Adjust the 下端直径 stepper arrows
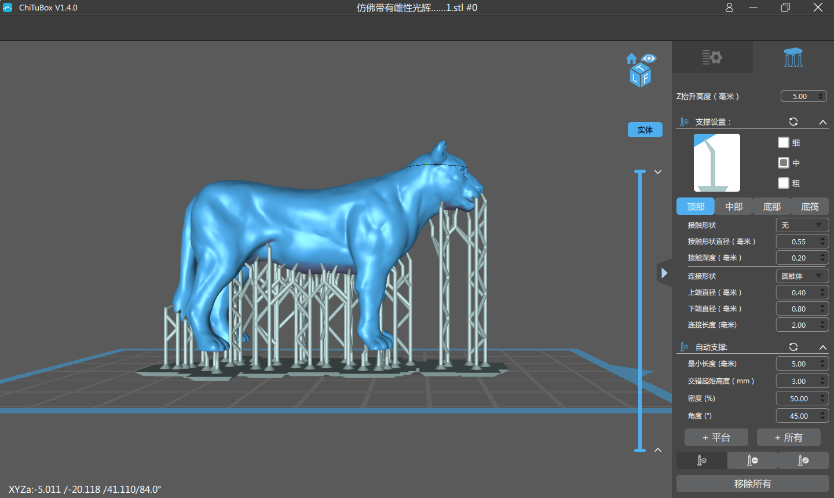The image size is (834, 498). click(x=823, y=309)
